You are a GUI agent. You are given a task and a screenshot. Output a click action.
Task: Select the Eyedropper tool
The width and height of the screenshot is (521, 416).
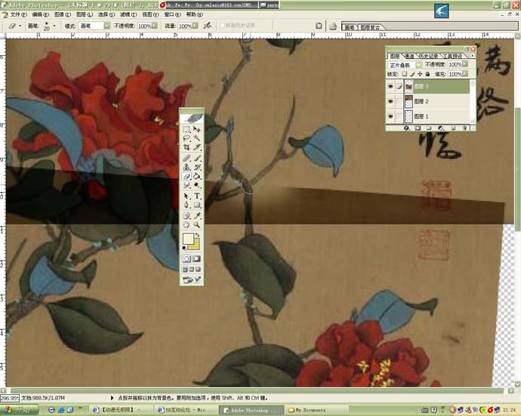point(197,216)
